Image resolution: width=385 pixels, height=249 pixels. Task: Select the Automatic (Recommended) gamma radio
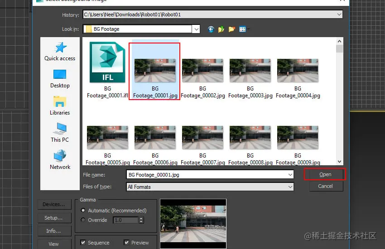83,210
